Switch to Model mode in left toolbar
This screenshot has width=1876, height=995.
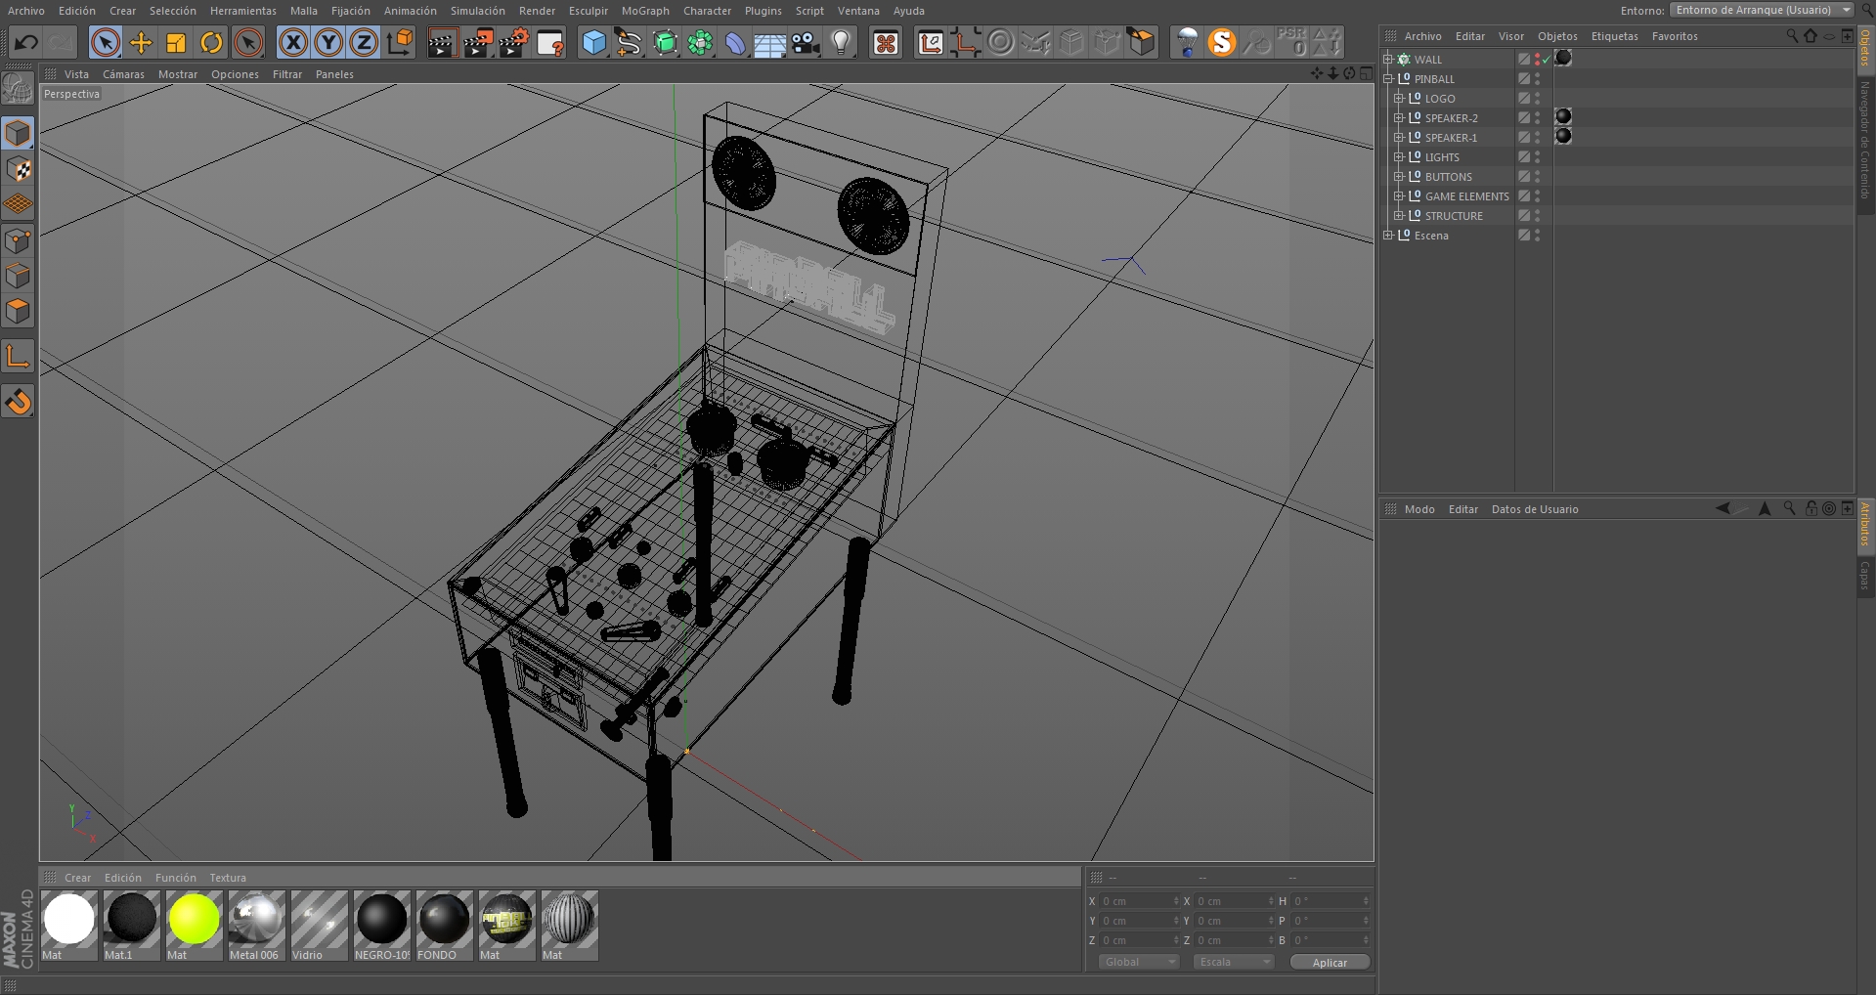tap(19, 134)
